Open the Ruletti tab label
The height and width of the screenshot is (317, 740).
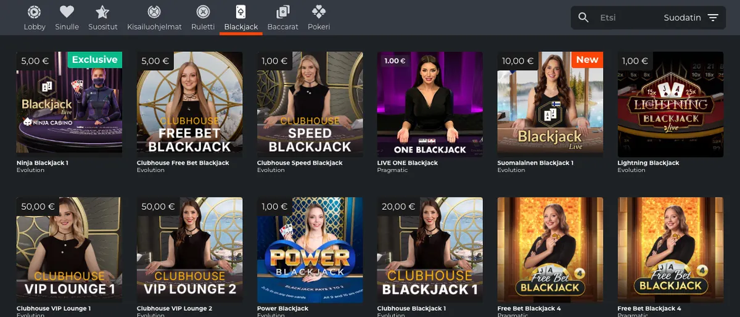pyautogui.click(x=203, y=27)
